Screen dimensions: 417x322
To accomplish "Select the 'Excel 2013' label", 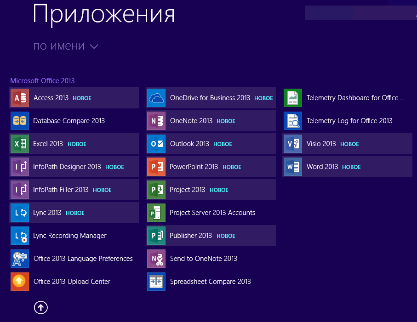I will point(48,144).
